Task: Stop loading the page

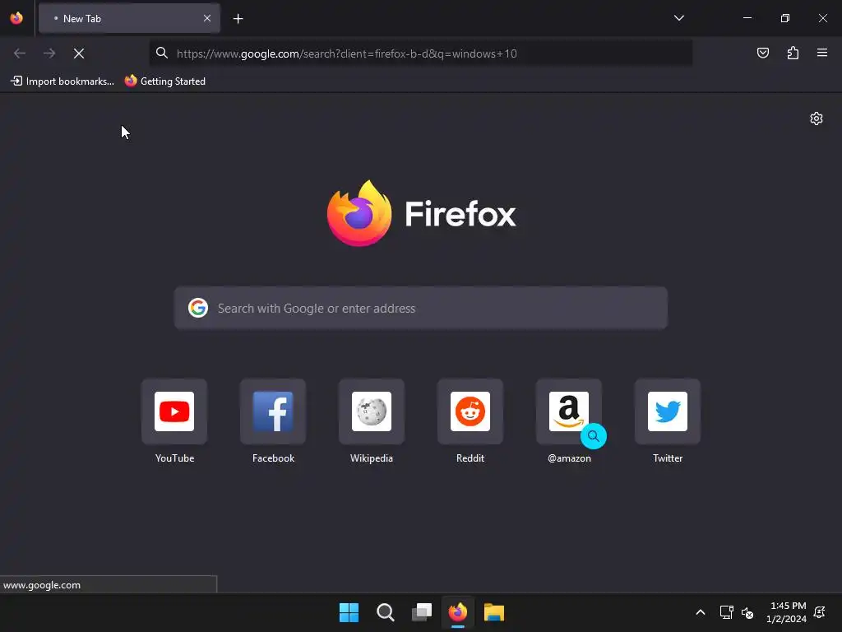Action: click(79, 53)
